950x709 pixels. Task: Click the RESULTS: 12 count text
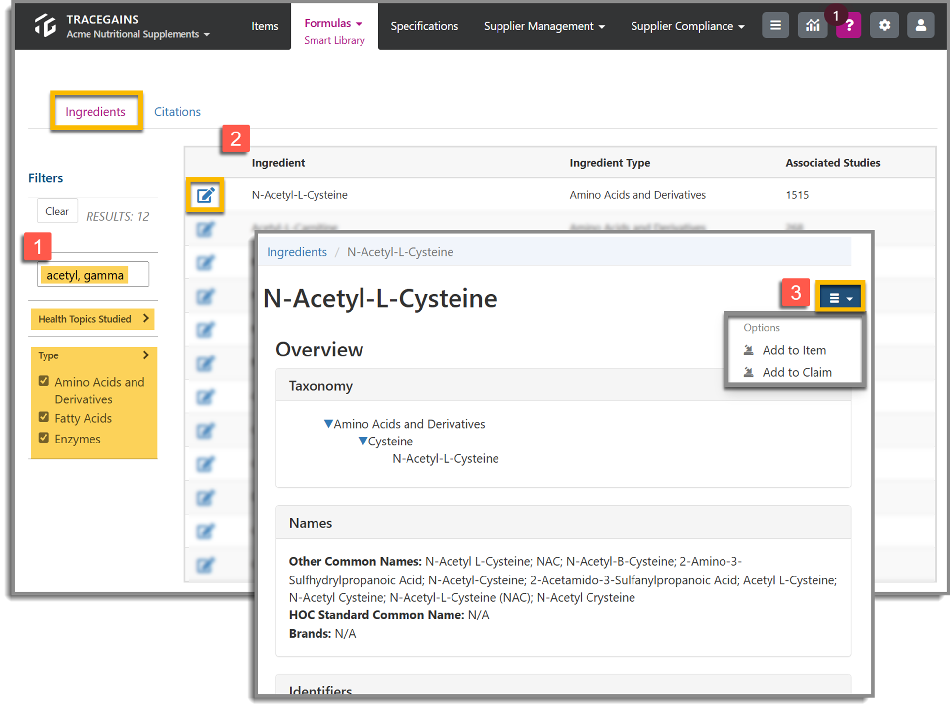[118, 216]
